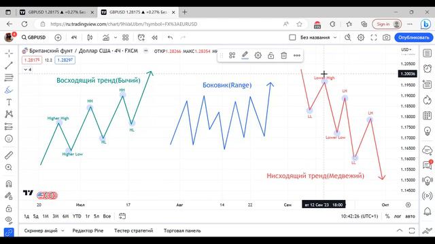The image size is (435, 244).
Task: Click the highlighted link tool at sidebar bottom
Action: 9,232
